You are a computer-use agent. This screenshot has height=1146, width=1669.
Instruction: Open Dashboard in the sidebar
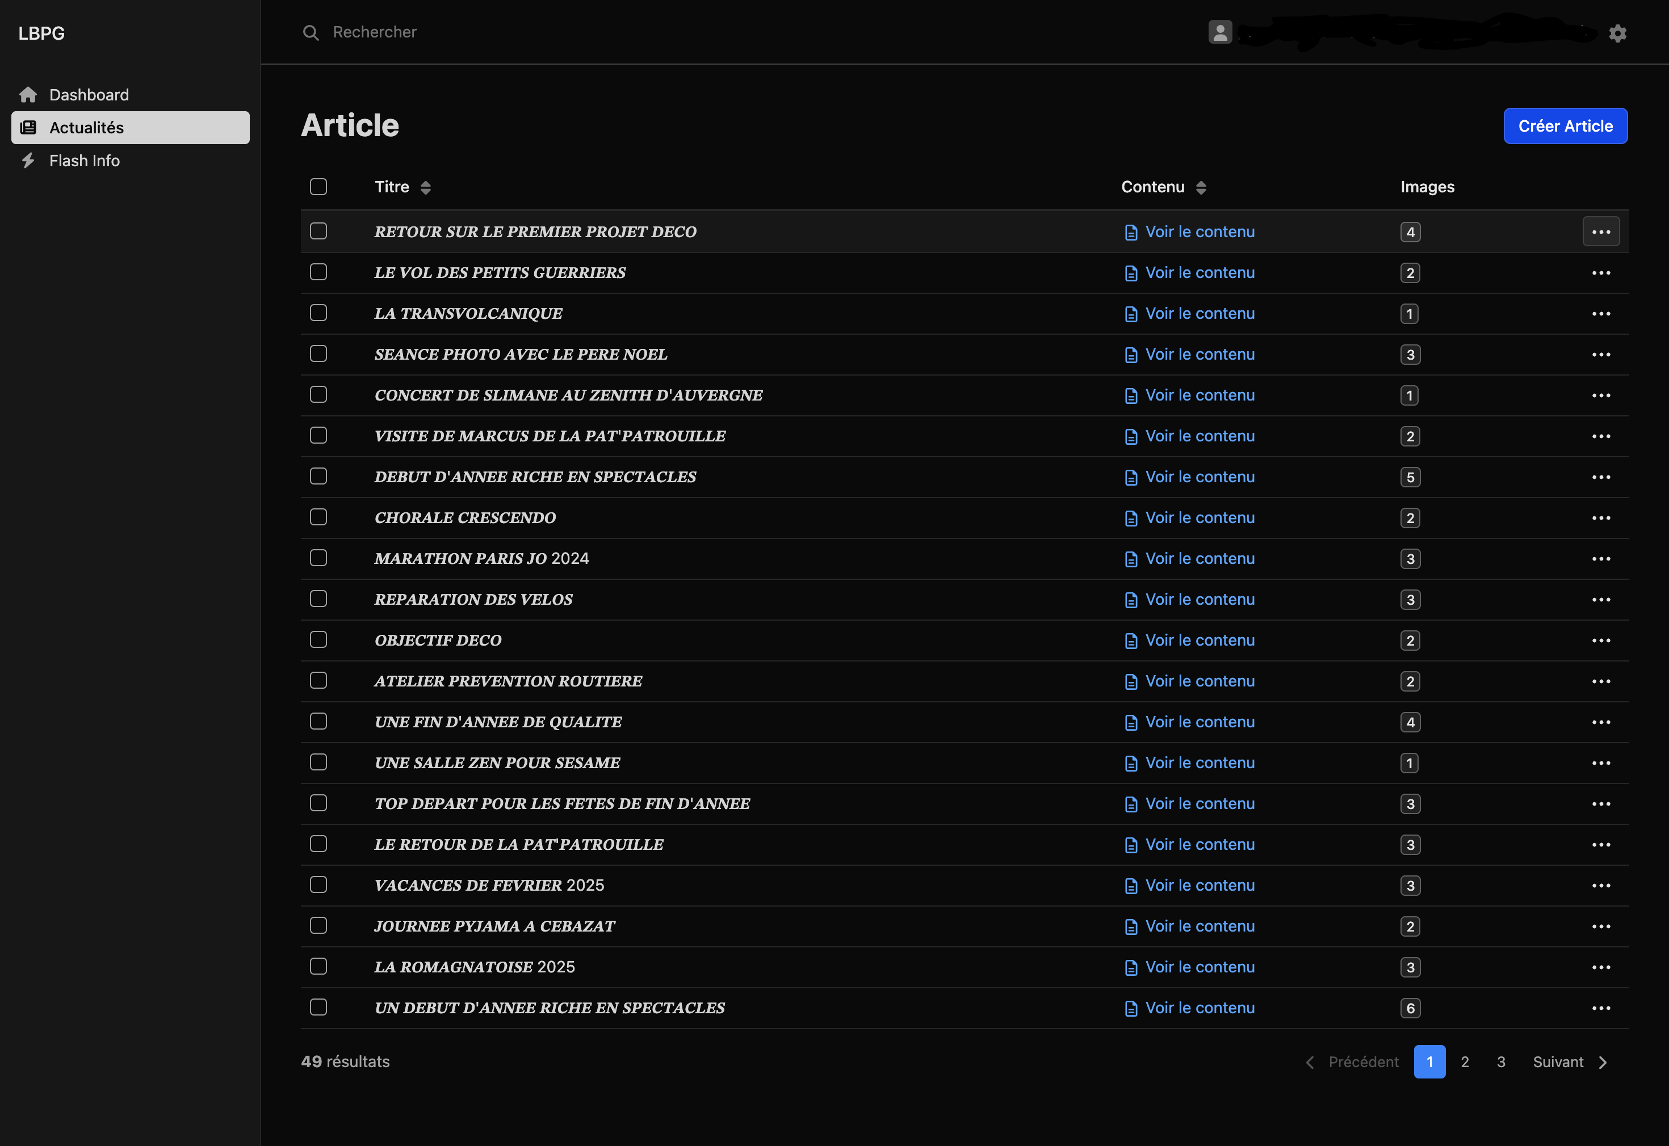[x=130, y=95]
